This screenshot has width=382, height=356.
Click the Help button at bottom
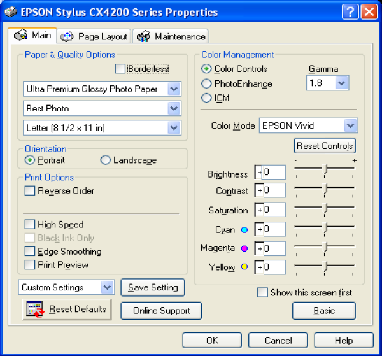coord(344,341)
